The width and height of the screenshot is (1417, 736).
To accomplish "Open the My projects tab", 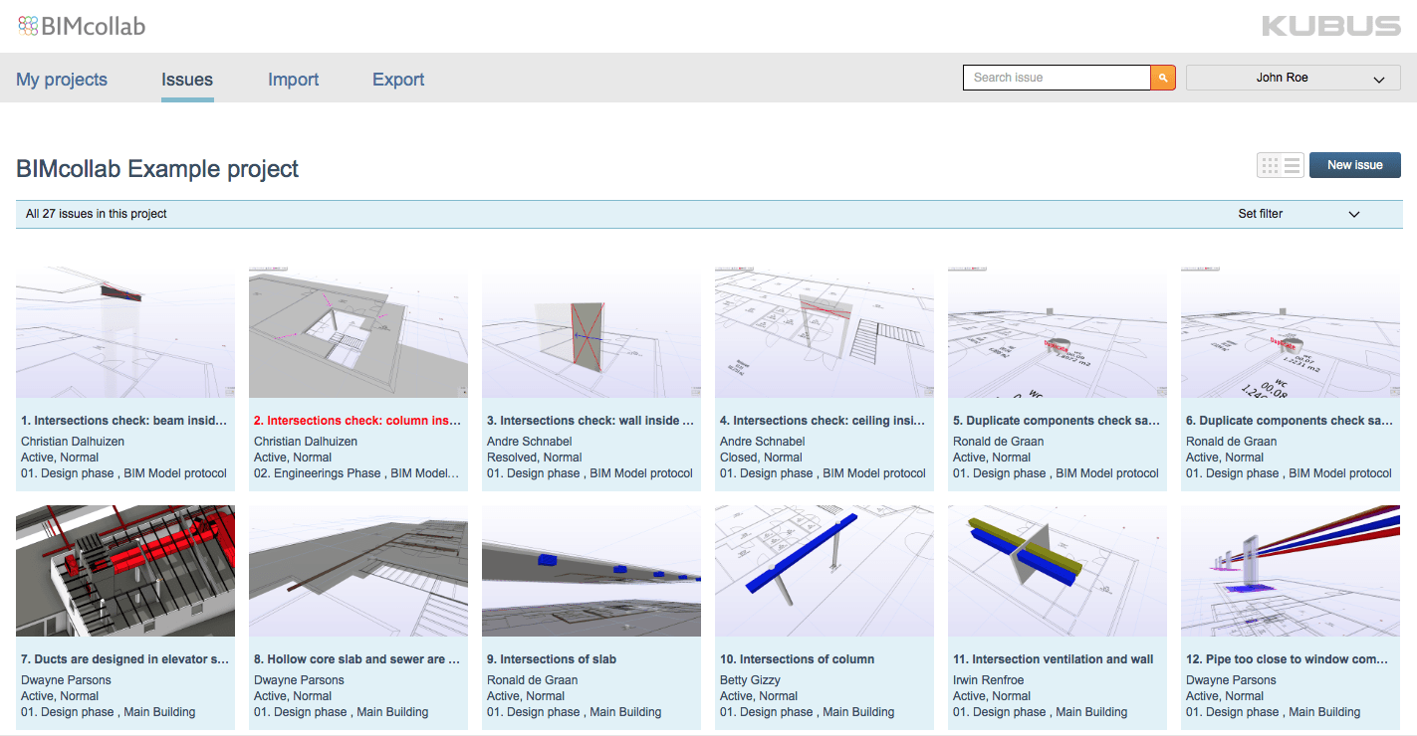I will (x=62, y=80).
